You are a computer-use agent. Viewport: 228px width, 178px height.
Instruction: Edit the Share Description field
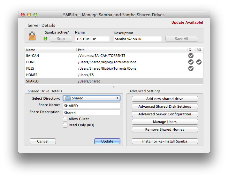92,113
